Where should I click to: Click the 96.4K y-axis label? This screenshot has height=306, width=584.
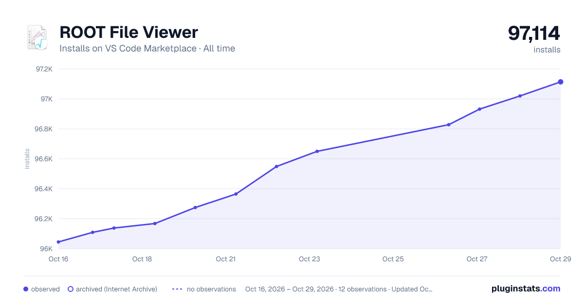point(43,189)
